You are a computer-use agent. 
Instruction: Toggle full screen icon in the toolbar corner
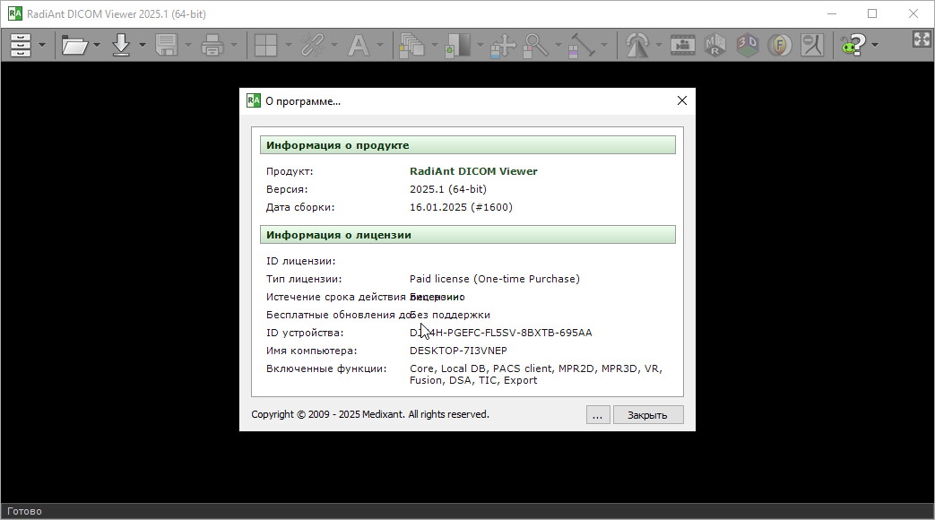coord(922,39)
